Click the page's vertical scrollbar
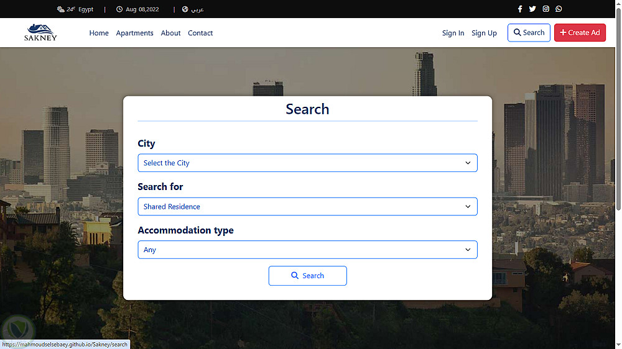 (618, 109)
